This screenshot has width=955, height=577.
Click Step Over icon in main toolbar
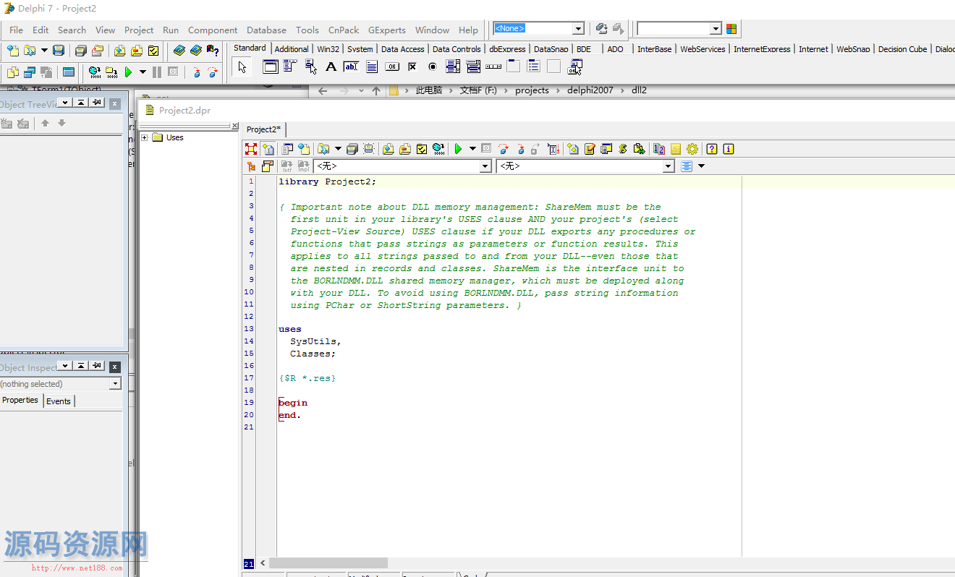click(213, 72)
